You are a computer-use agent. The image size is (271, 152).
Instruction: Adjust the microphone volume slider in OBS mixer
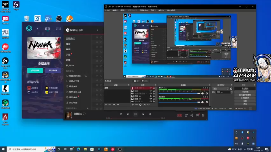click(x=179, y=94)
